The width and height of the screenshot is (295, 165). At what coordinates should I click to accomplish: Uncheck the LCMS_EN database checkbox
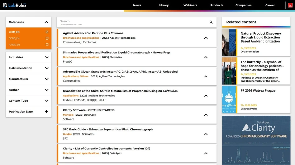(47, 32)
